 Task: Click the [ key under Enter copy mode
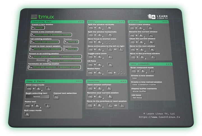click(x=48, y=88)
